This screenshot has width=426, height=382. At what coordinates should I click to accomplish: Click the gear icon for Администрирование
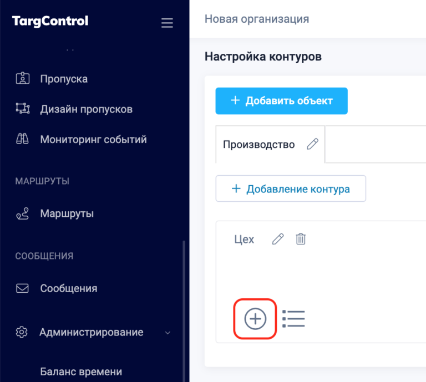tap(22, 332)
